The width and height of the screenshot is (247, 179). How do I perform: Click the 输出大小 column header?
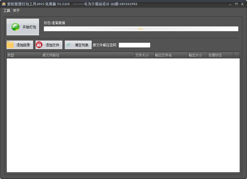tap(198, 55)
